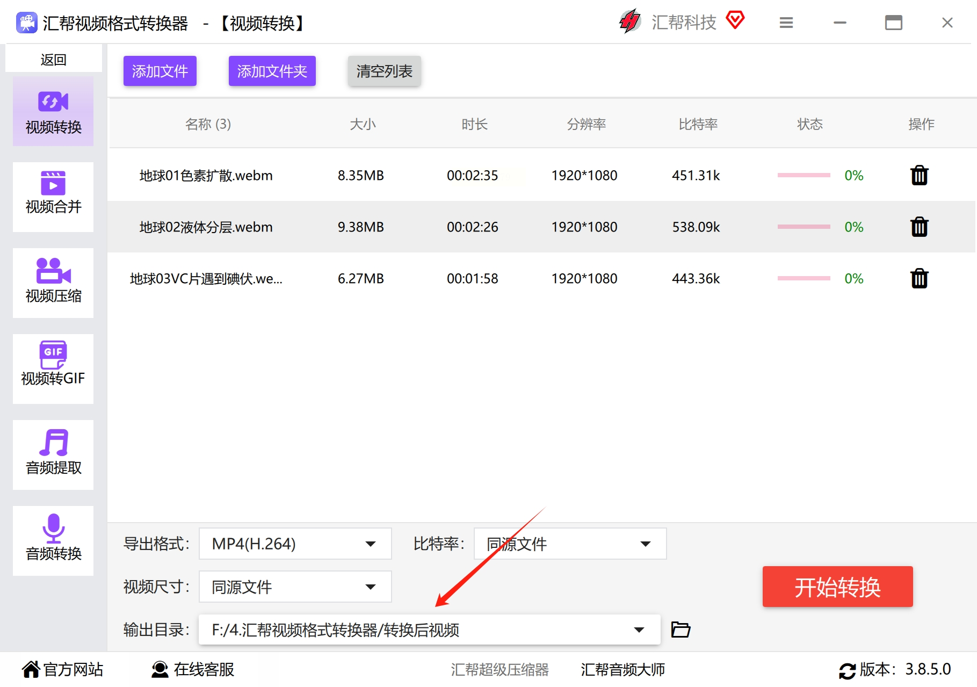
Task: Visit the 官方网站 official website link
Action: [x=63, y=669]
